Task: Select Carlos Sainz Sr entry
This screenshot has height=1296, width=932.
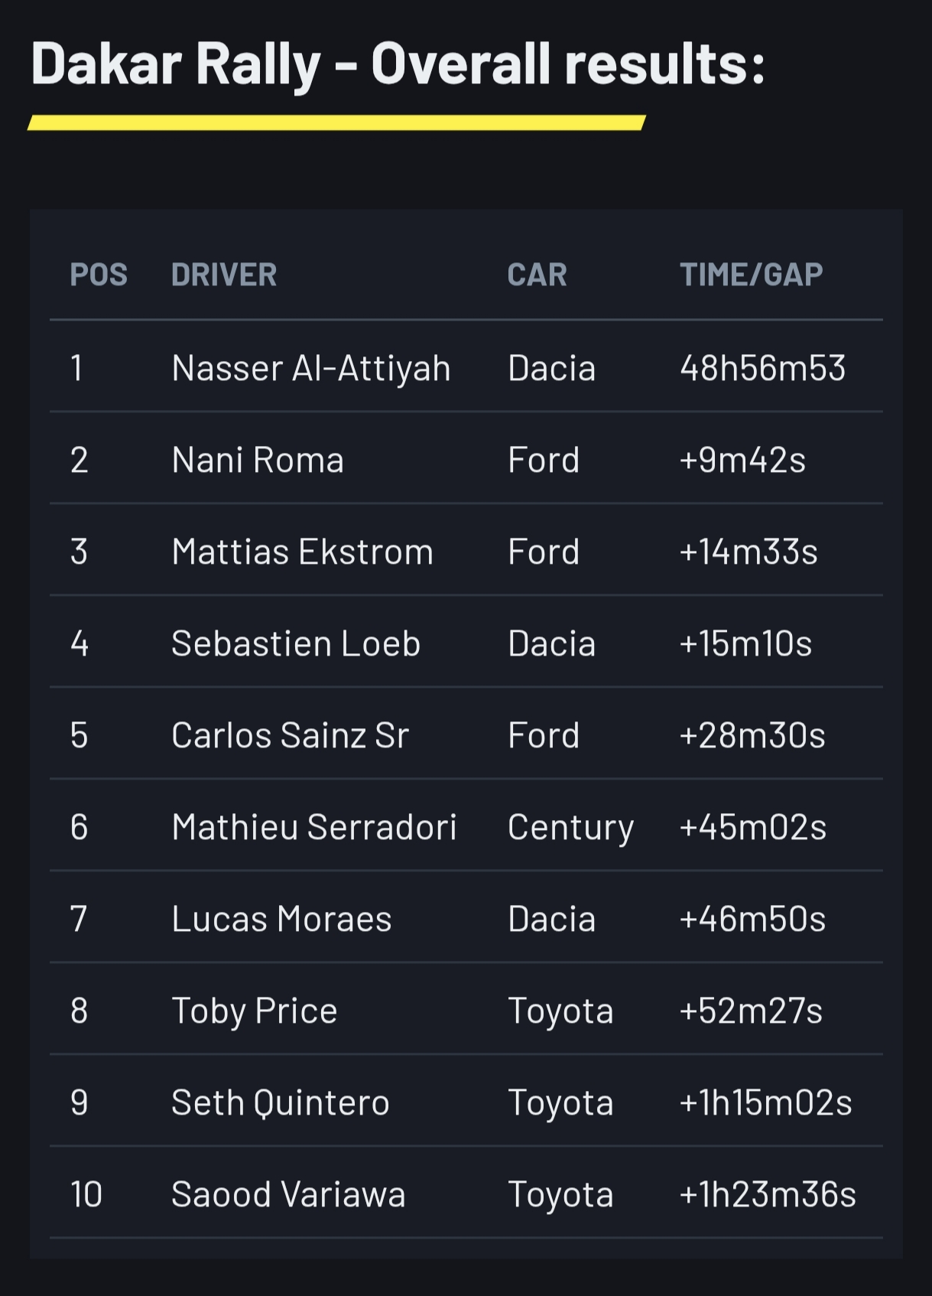Action: (290, 735)
